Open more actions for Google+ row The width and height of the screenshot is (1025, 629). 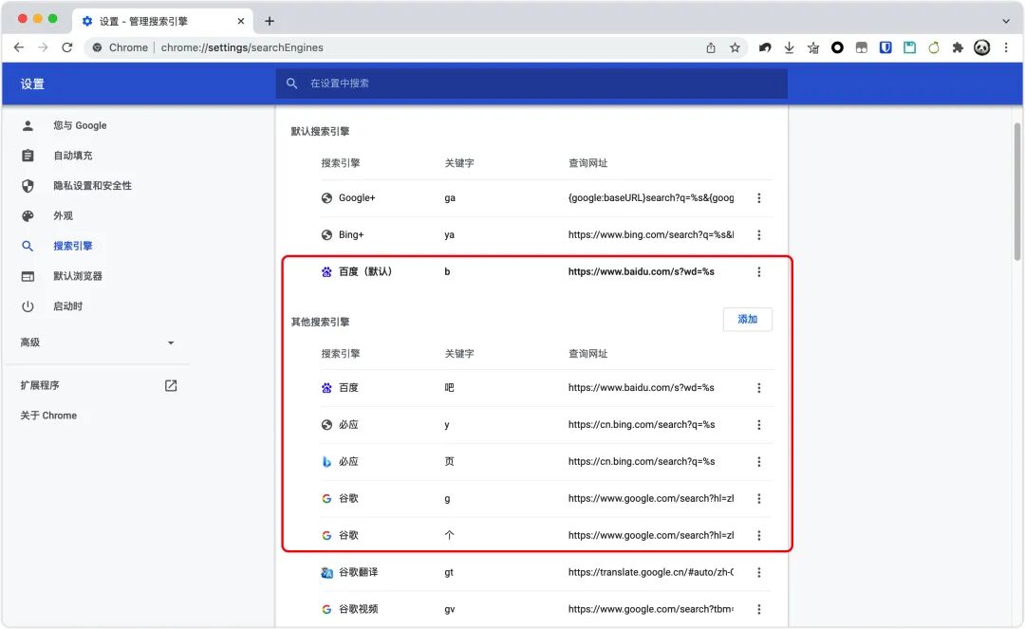[759, 198]
